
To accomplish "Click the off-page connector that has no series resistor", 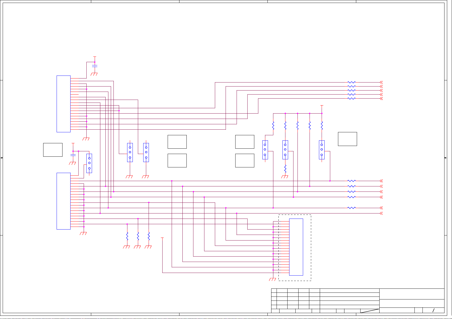I will (x=381, y=213).
